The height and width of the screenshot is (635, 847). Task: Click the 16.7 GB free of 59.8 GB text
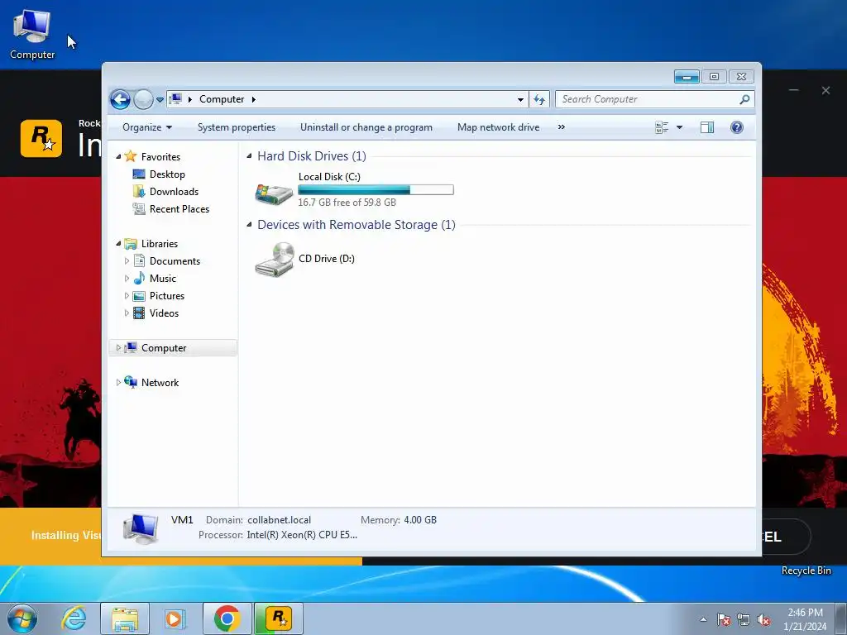[x=347, y=203]
